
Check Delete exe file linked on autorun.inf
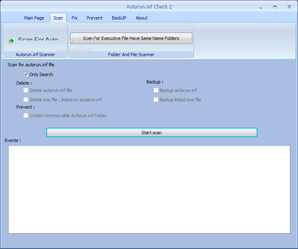tap(26, 100)
